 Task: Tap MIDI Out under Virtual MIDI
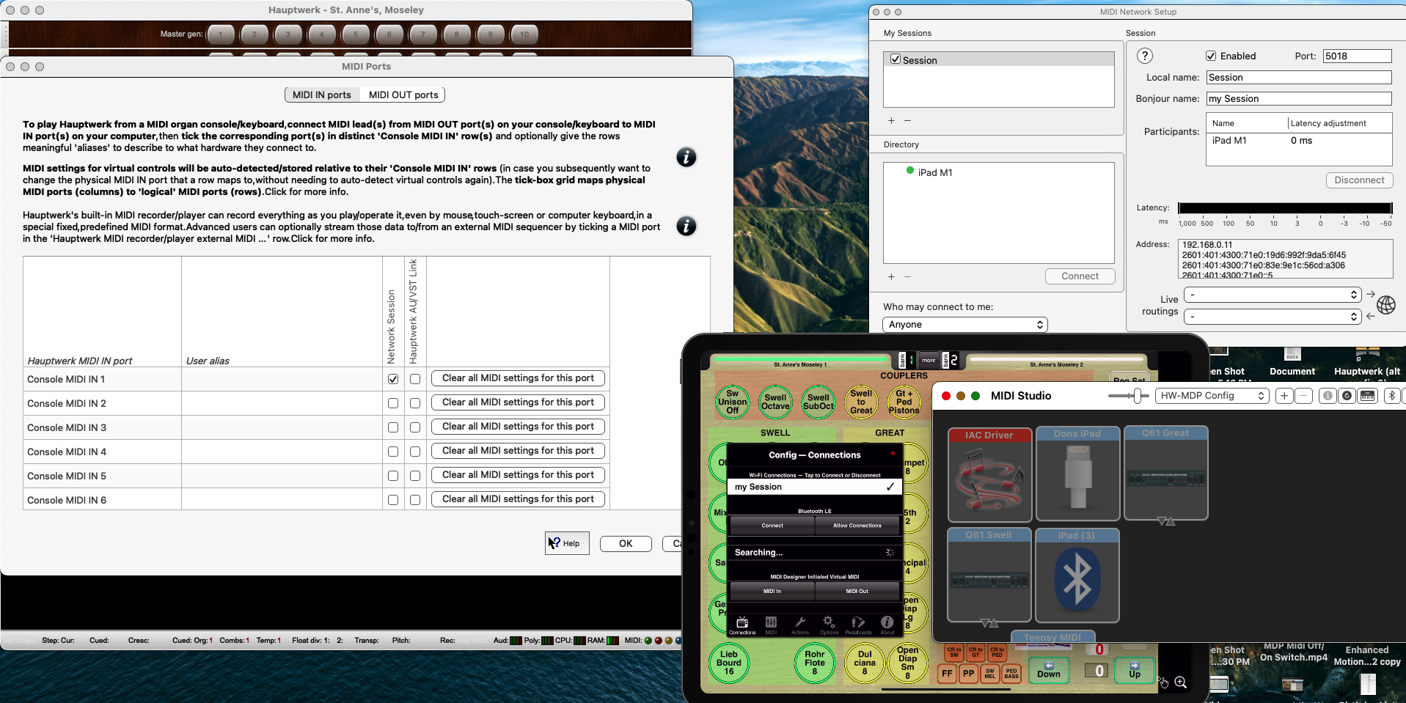(857, 591)
